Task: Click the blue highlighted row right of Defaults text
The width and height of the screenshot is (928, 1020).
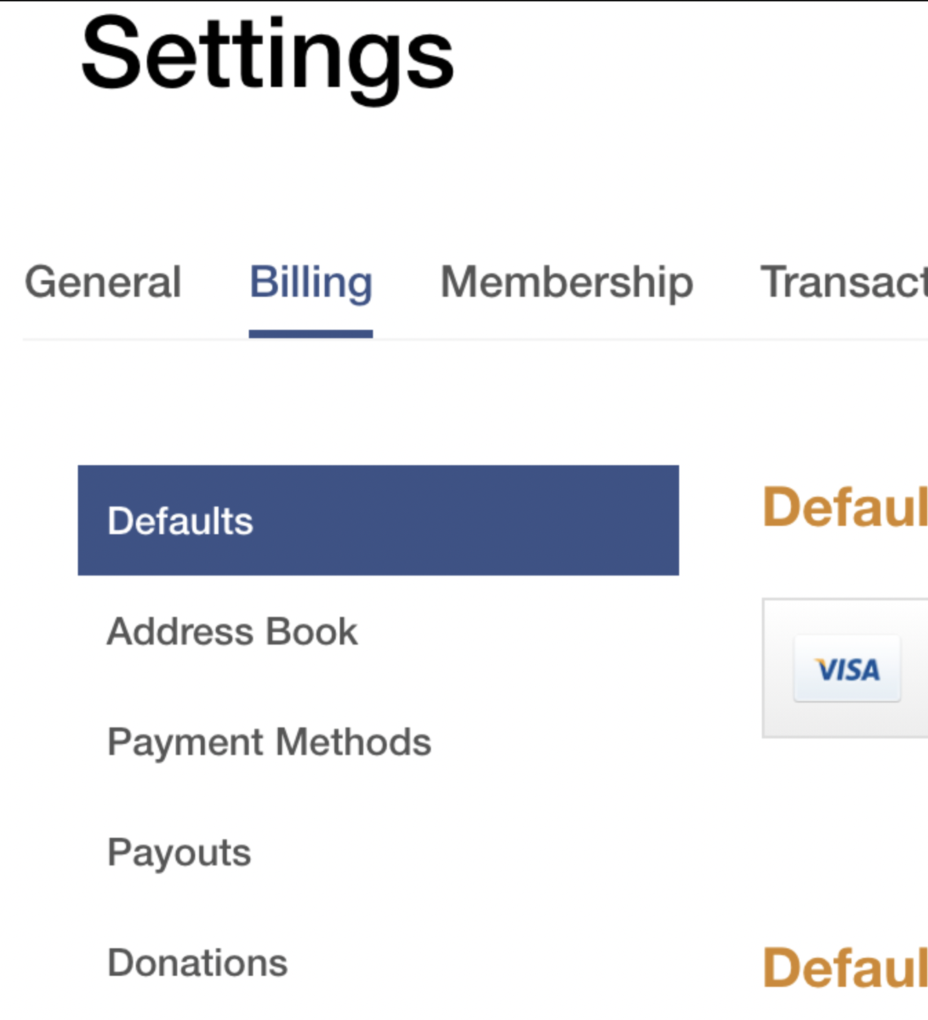Action: click(x=483, y=520)
